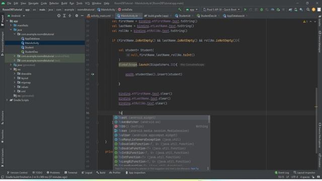Open the Terminal tool window
The height and width of the screenshot is (181, 322).
[71, 172]
